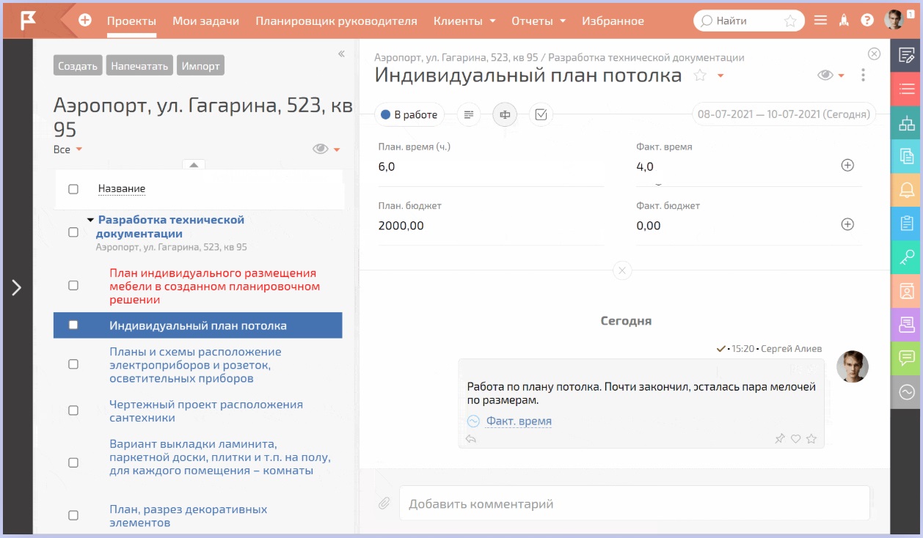Open the Клиенты dropdown menu
923x538 pixels.
pos(464,21)
